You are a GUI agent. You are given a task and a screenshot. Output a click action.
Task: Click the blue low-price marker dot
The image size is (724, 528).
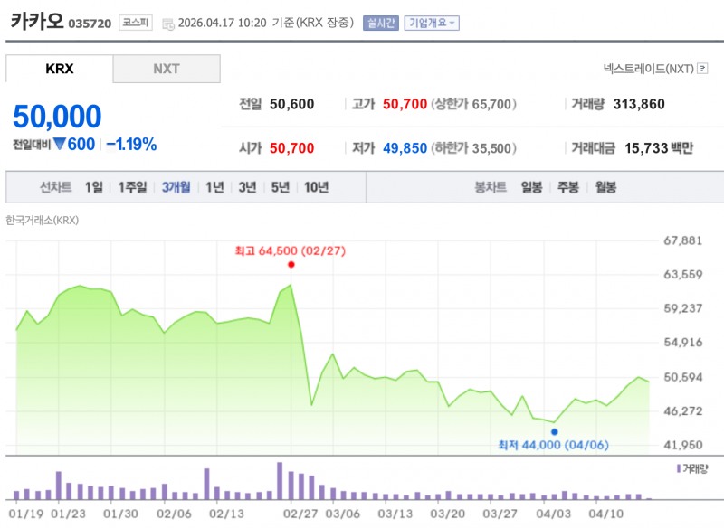pos(555,431)
